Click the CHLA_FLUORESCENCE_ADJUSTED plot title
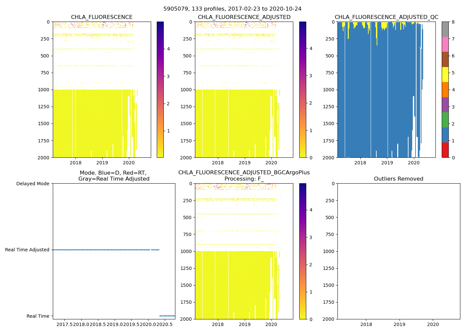The image size is (465, 332). point(244,17)
